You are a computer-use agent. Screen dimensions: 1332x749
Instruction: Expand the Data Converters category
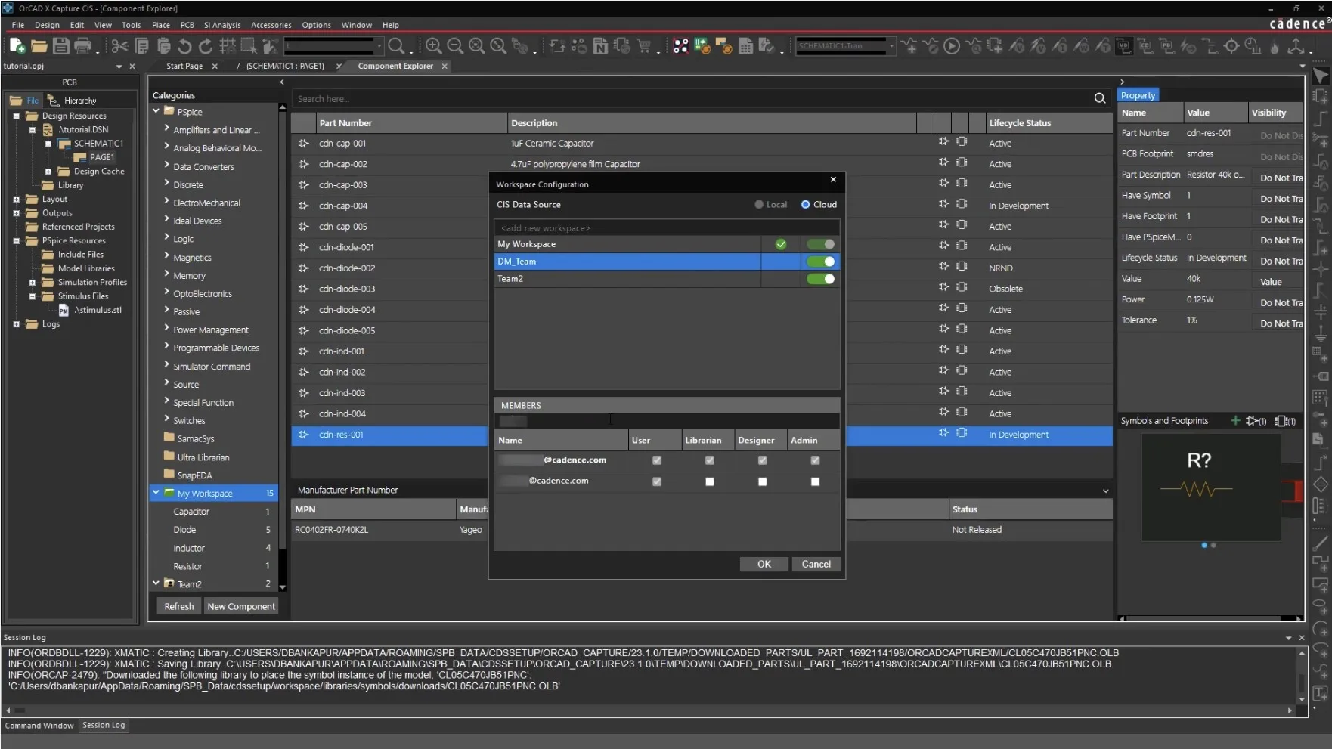(166, 165)
